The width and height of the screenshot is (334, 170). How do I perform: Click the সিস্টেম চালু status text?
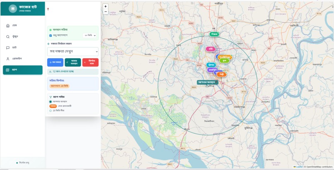point(24,163)
